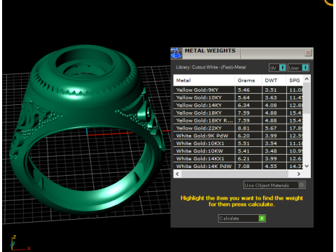
Task: Click the Library: Cutout White label
Action: [x=211, y=67]
